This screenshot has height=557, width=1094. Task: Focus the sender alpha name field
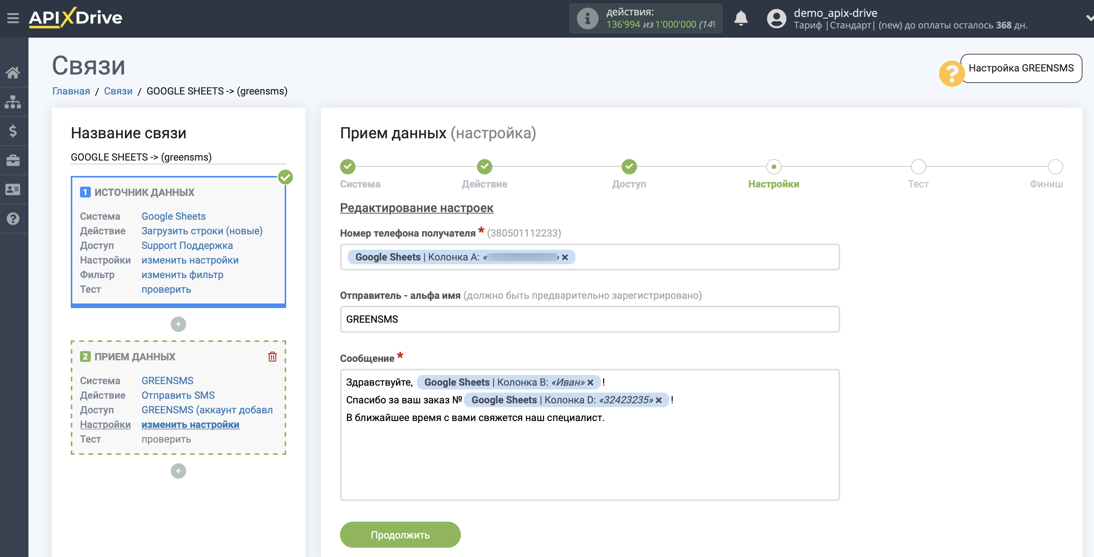[x=589, y=320]
